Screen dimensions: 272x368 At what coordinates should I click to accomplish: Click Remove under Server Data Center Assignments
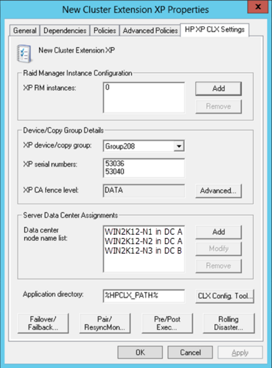coord(218,266)
